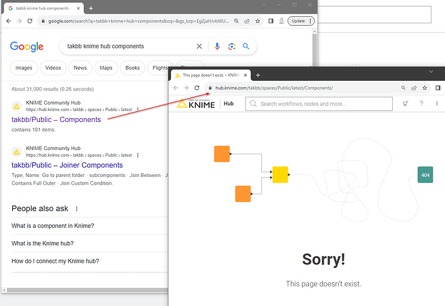Select the Videos filter chip
The width and height of the screenshot is (445, 306).
point(53,68)
